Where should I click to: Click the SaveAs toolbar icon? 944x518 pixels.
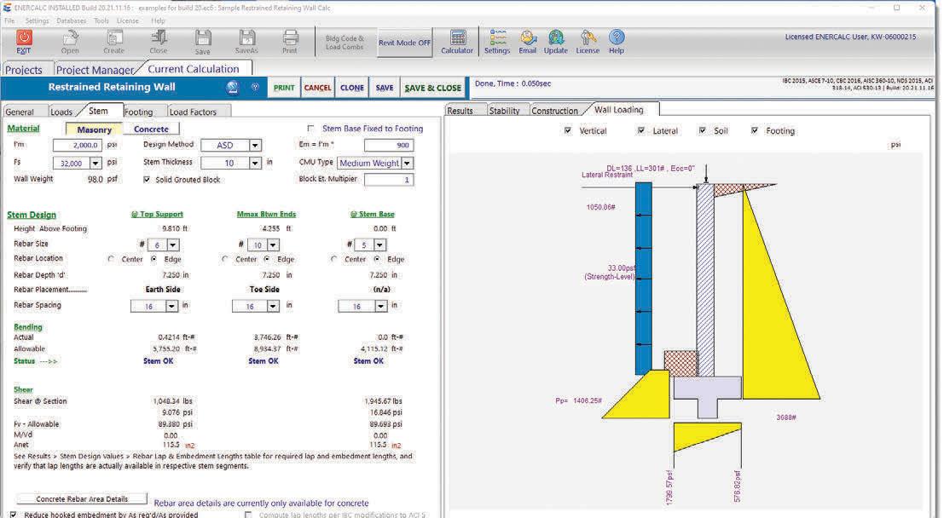246,37
